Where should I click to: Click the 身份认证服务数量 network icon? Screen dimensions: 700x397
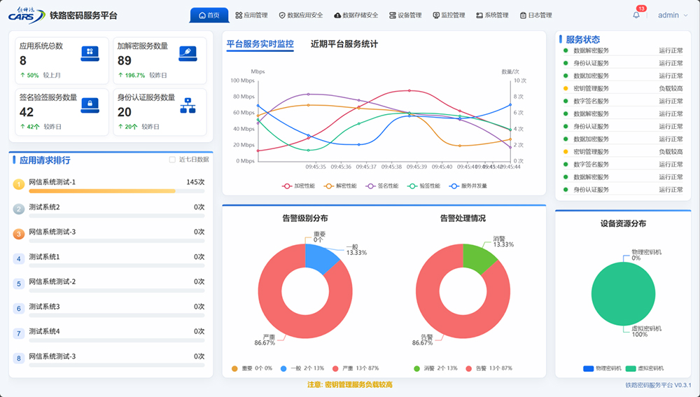pyautogui.click(x=187, y=104)
